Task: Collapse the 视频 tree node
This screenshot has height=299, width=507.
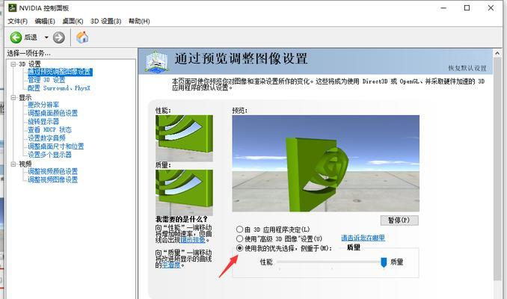Action: tap(13, 164)
